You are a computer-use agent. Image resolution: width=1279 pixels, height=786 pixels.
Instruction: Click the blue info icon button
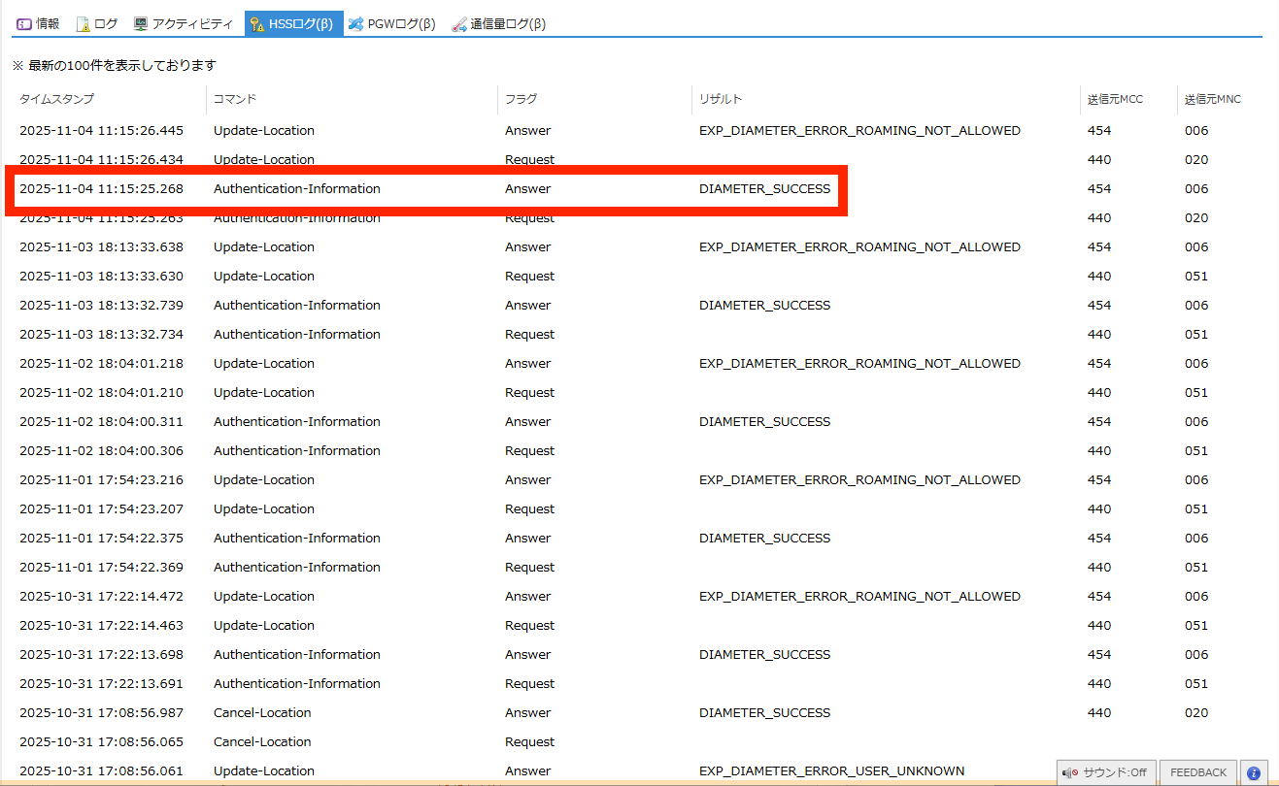click(1254, 772)
